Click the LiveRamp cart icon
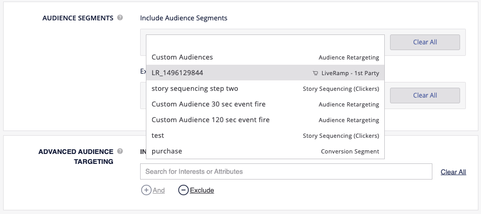481x214 pixels. 315,73
